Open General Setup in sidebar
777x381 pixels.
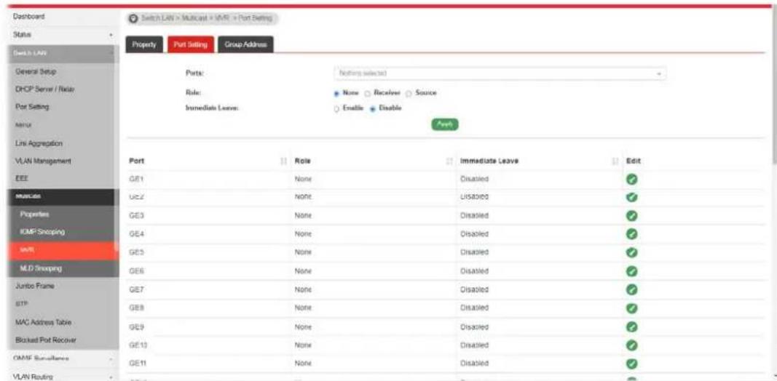(x=36, y=72)
